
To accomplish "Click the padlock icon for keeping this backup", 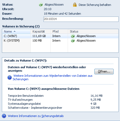I will (x=75, y=5).
